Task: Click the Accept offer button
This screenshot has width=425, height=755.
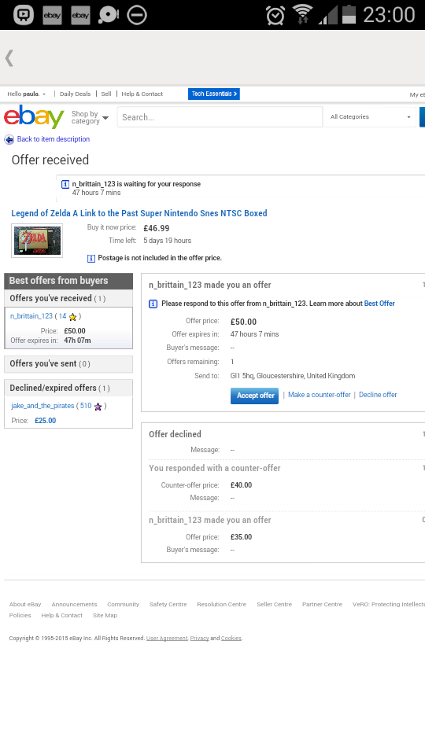Action: click(254, 396)
